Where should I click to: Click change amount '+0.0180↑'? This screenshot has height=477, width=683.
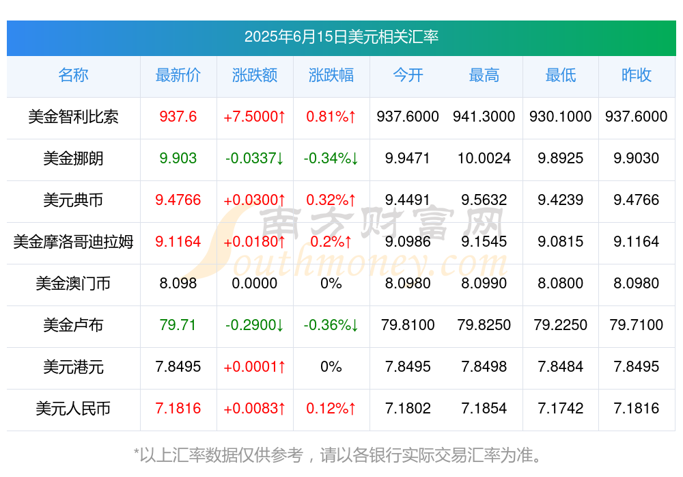254,241
